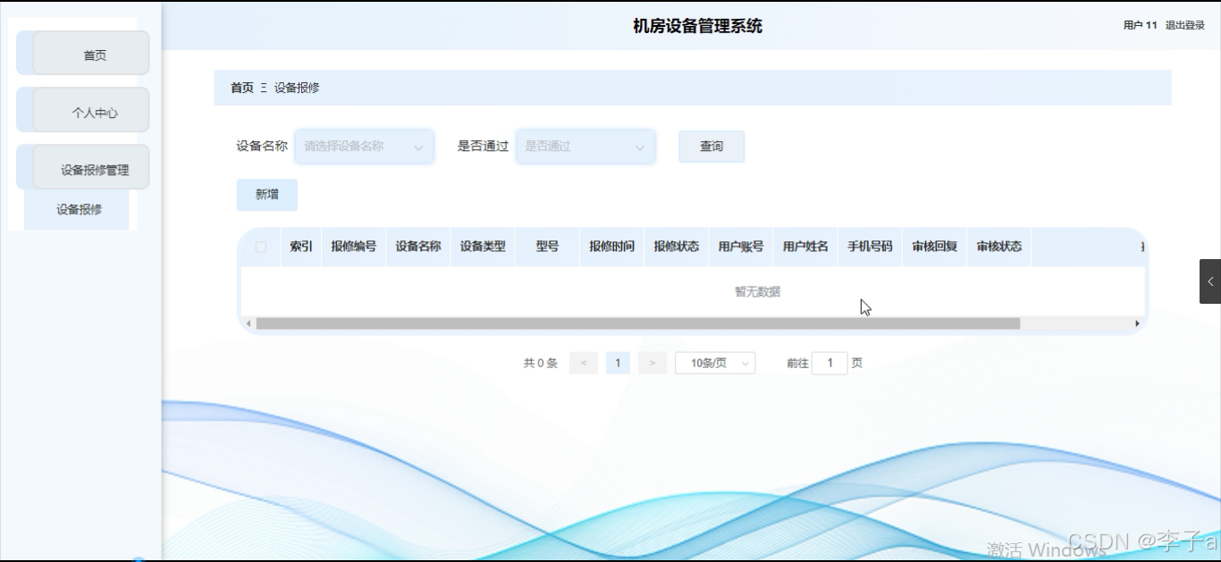Image resolution: width=1221 pixels, height=562 pixels.
Task: Expand the 设备报修管理 sidebar menu
Action: point(91,168)
